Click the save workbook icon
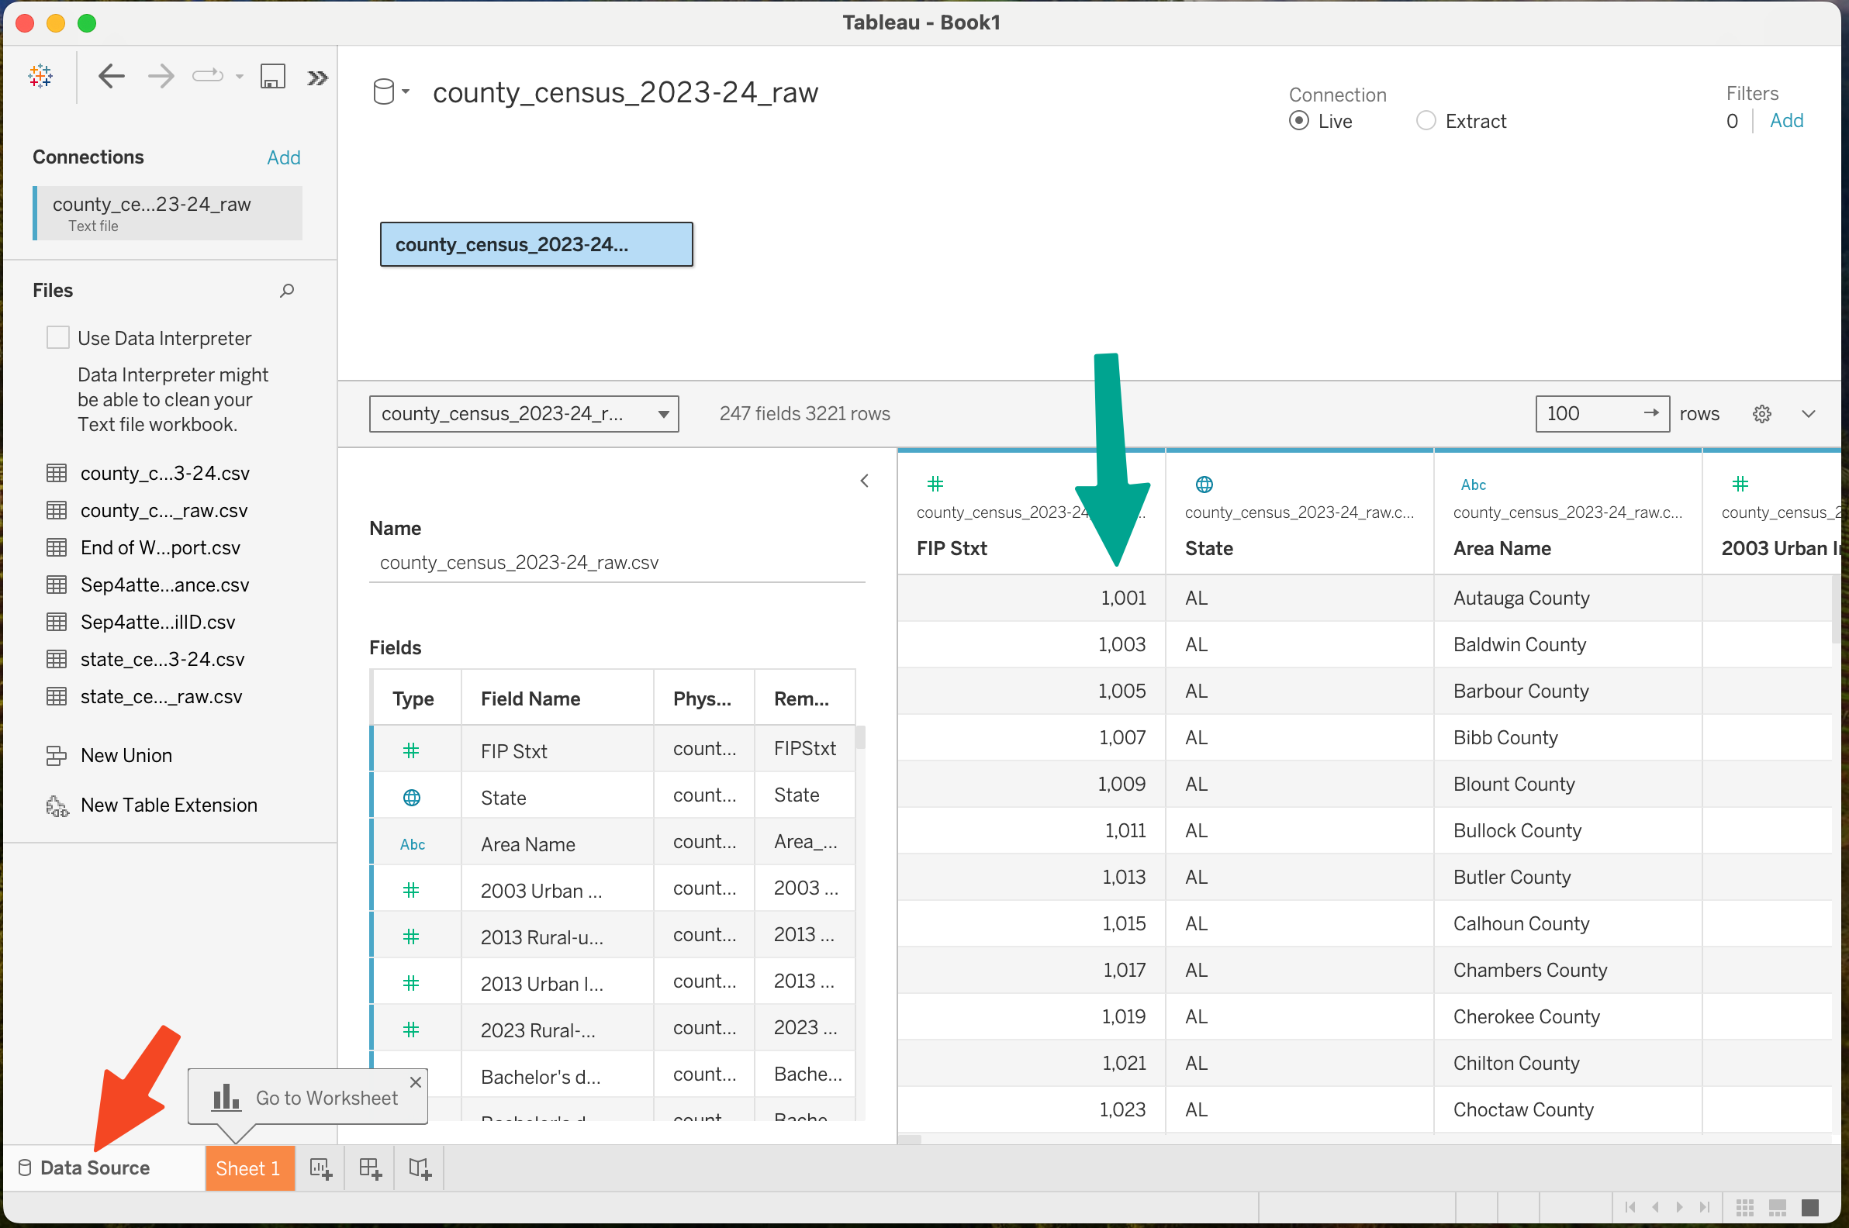1849x1228 pixels. [273, 76]
